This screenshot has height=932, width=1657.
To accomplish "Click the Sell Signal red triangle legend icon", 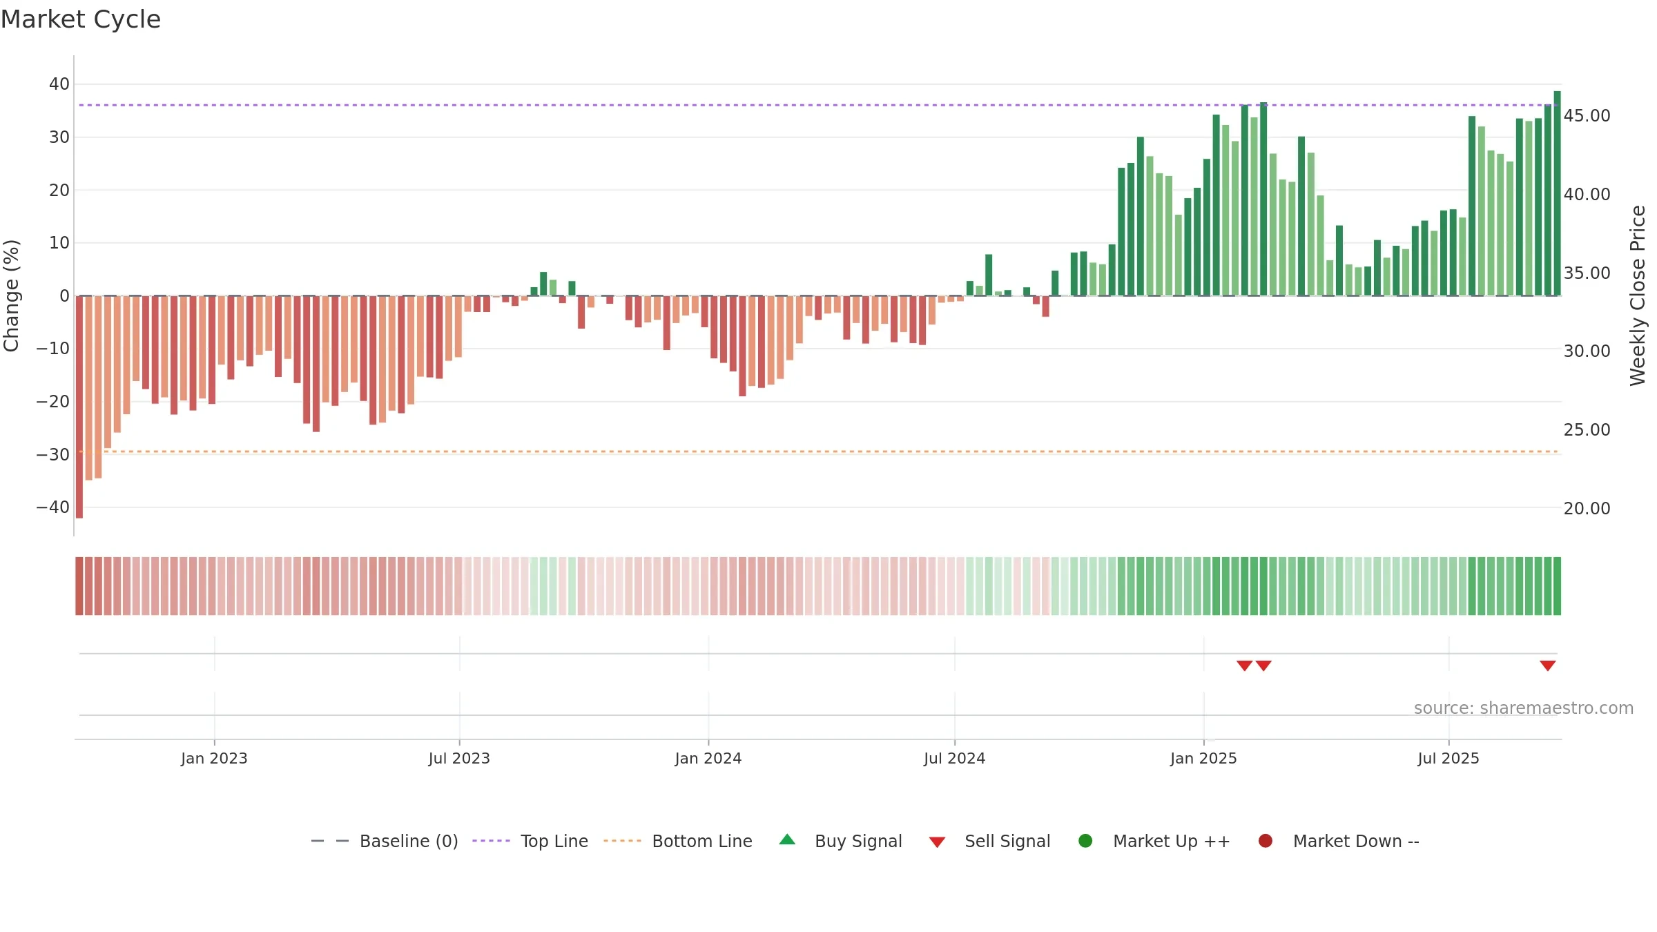I will click(x=937, y=842).
